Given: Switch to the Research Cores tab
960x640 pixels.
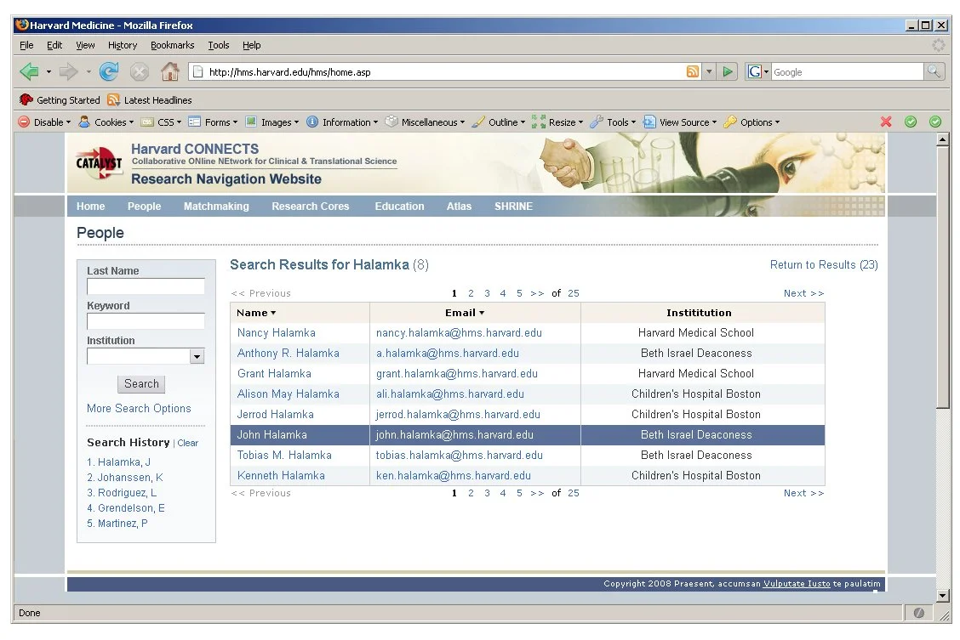Looking at the screenshot, I should (x=311, y=207).
